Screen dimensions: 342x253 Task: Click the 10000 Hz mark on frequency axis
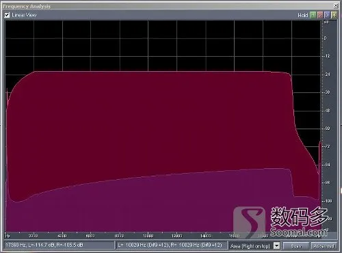(148, 236)
